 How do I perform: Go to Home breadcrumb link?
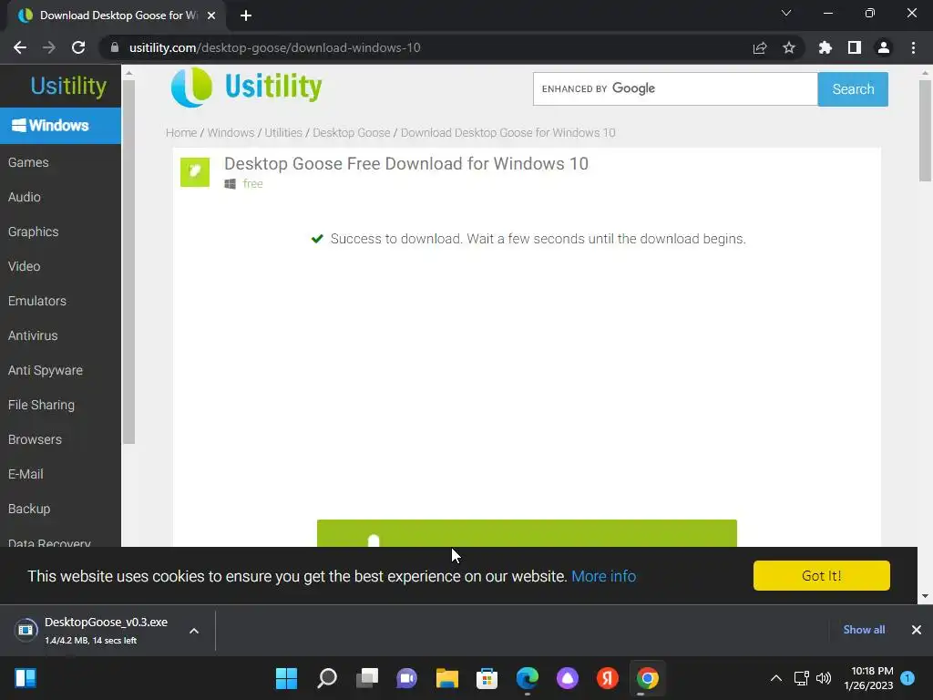[181, 133]
